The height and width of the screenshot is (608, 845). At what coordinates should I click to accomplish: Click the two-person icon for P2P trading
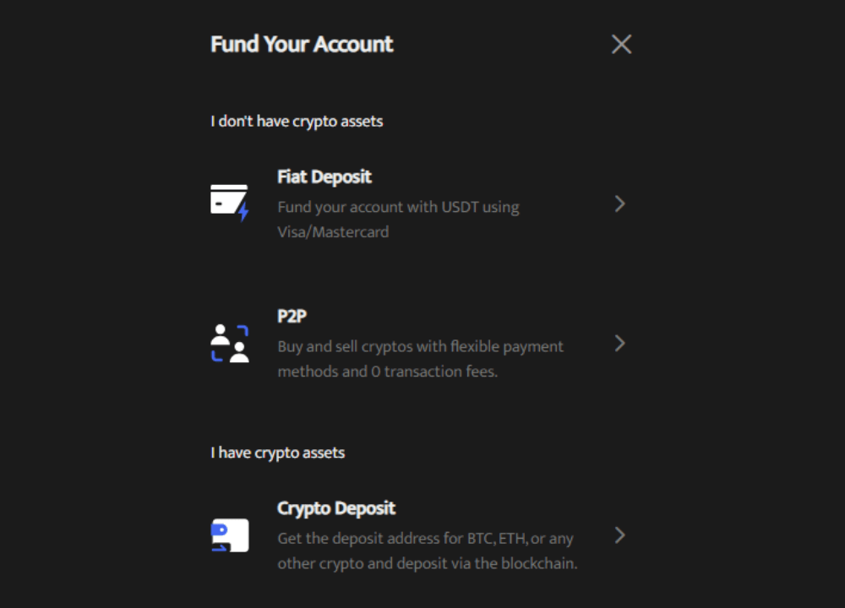tap(230, 341)
